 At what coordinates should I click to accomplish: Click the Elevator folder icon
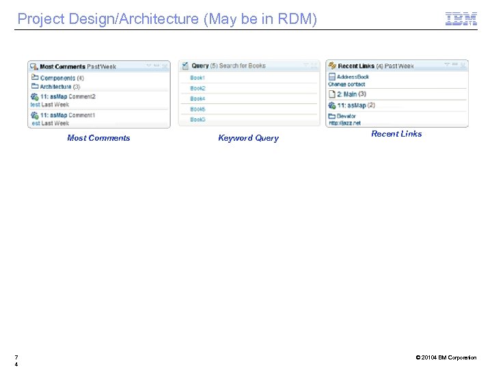(332, 116)
